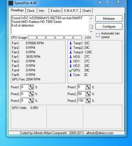Click the 3835 RPM fan reading
The height and width of the screenshot is (146, 132).
coord(33,57)
